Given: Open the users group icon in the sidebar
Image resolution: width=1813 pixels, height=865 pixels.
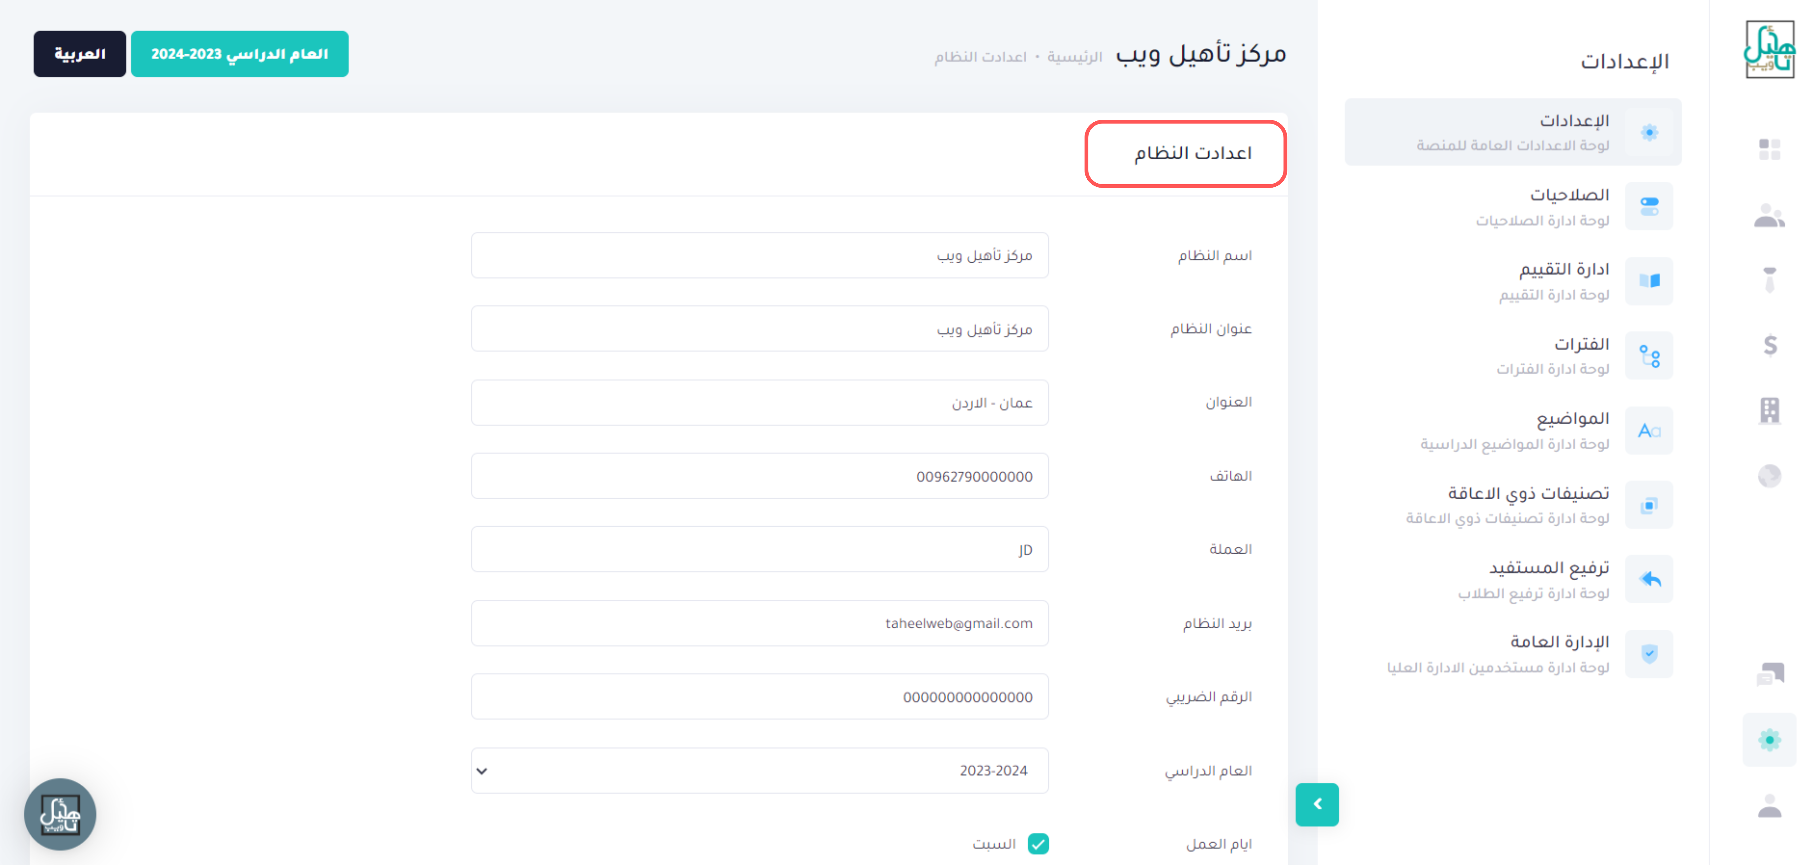Looking at the screenshot, I should click(x=1769, y=215).
